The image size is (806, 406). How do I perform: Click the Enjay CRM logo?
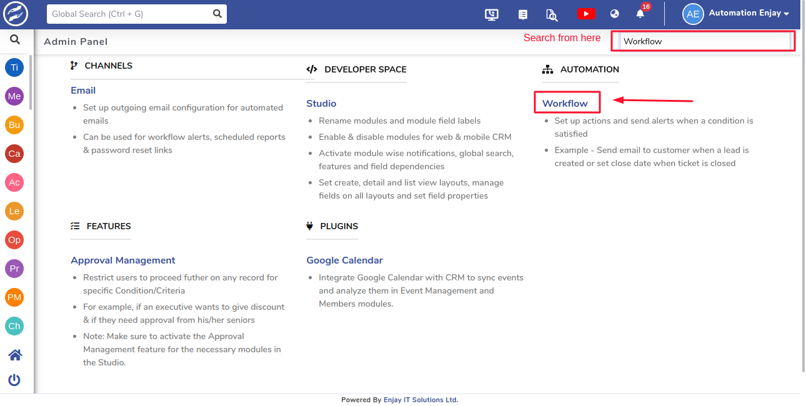(x=14, y=13)
